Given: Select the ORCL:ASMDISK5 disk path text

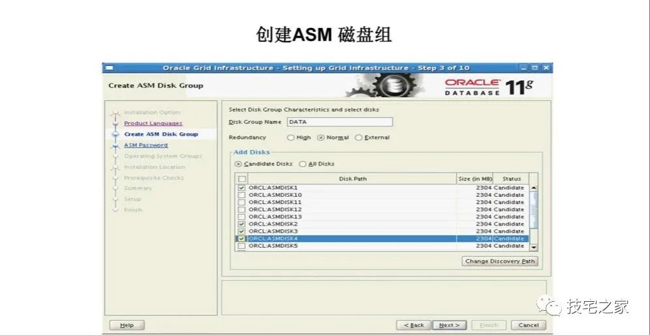Looking at the screenshot, I should coord(273,246).
